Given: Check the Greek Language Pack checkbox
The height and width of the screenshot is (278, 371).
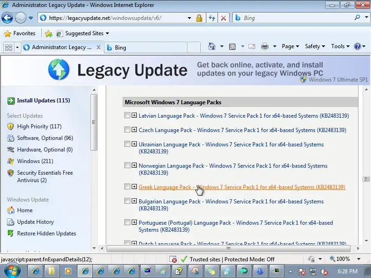Looking at the screenshot, I should [x=127, y=187].
